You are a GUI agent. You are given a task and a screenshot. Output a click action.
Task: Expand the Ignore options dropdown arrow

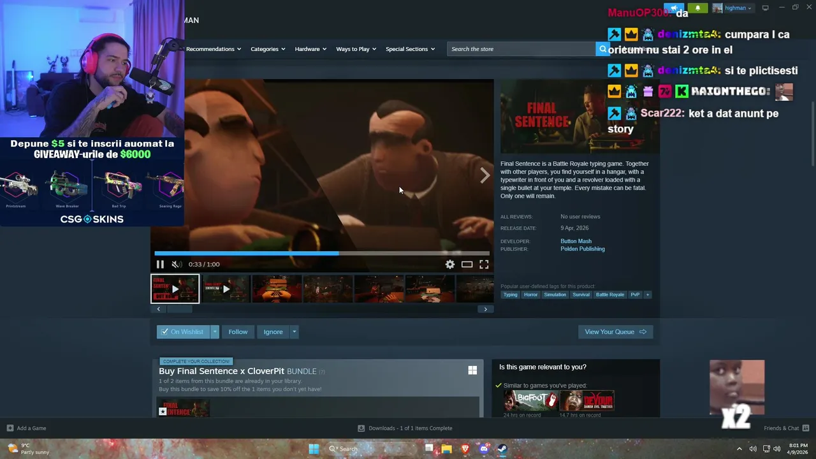294,331
